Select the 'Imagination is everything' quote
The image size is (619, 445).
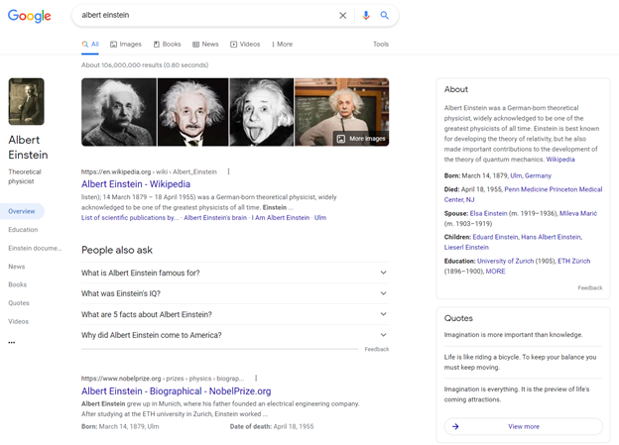click(517, 394)
